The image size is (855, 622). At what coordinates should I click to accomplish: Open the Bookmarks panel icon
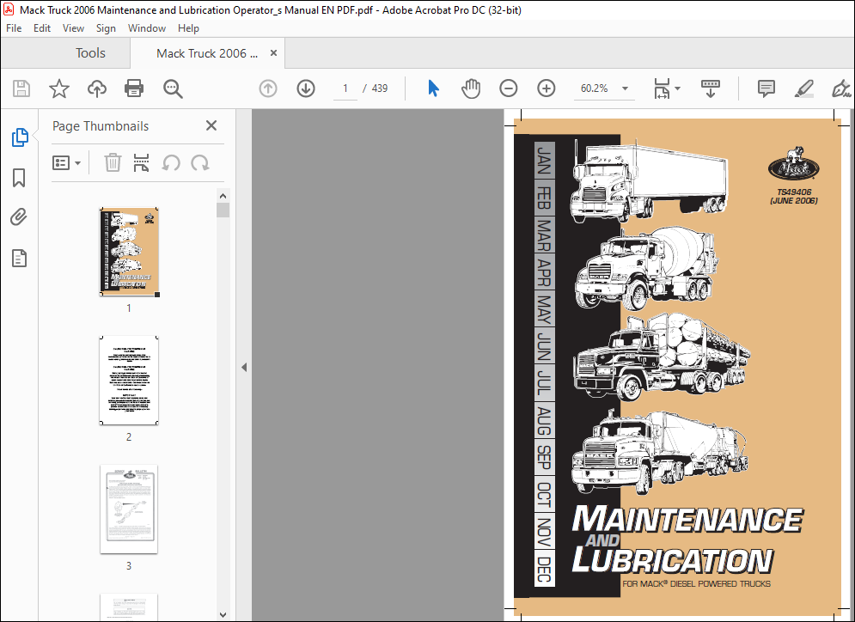click(19, 178)
